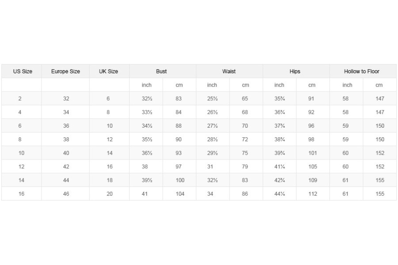Click Europe size 34 cell
The image size is (398, 265).
click(66, 112)
